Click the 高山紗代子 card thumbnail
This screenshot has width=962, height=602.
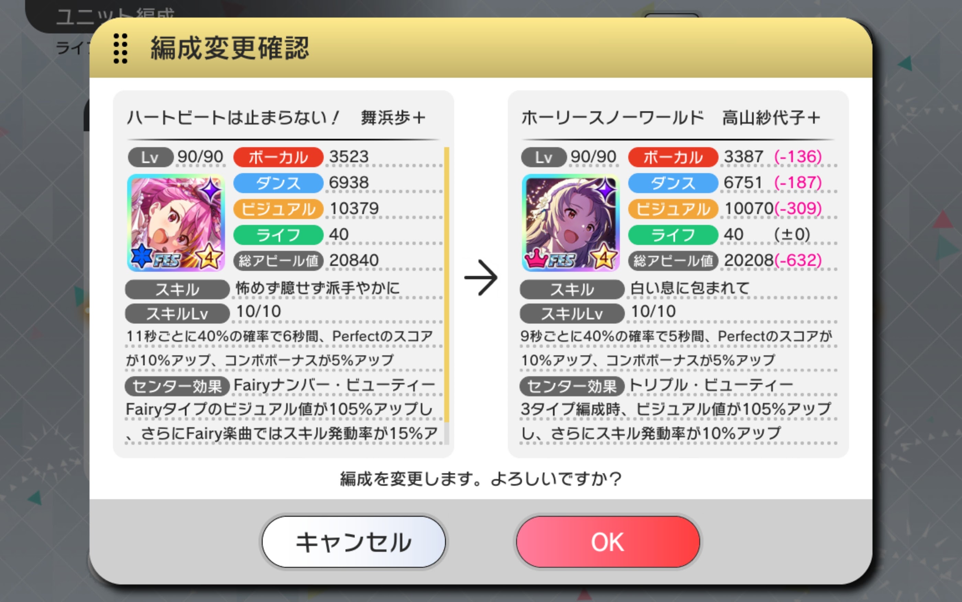(570, 223)
